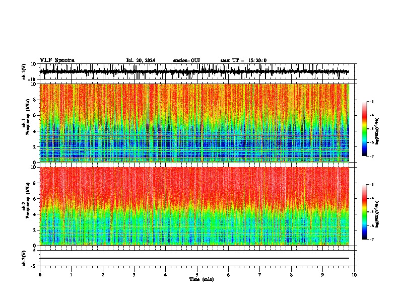Click time axis tick label "8"
The width and height of the screenshot is (399, 308).
[x=291, y=275]
